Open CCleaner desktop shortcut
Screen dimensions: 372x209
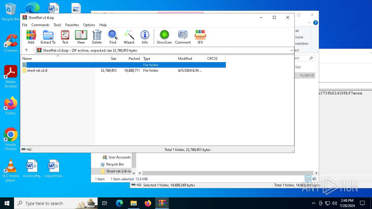click(11, 43)
